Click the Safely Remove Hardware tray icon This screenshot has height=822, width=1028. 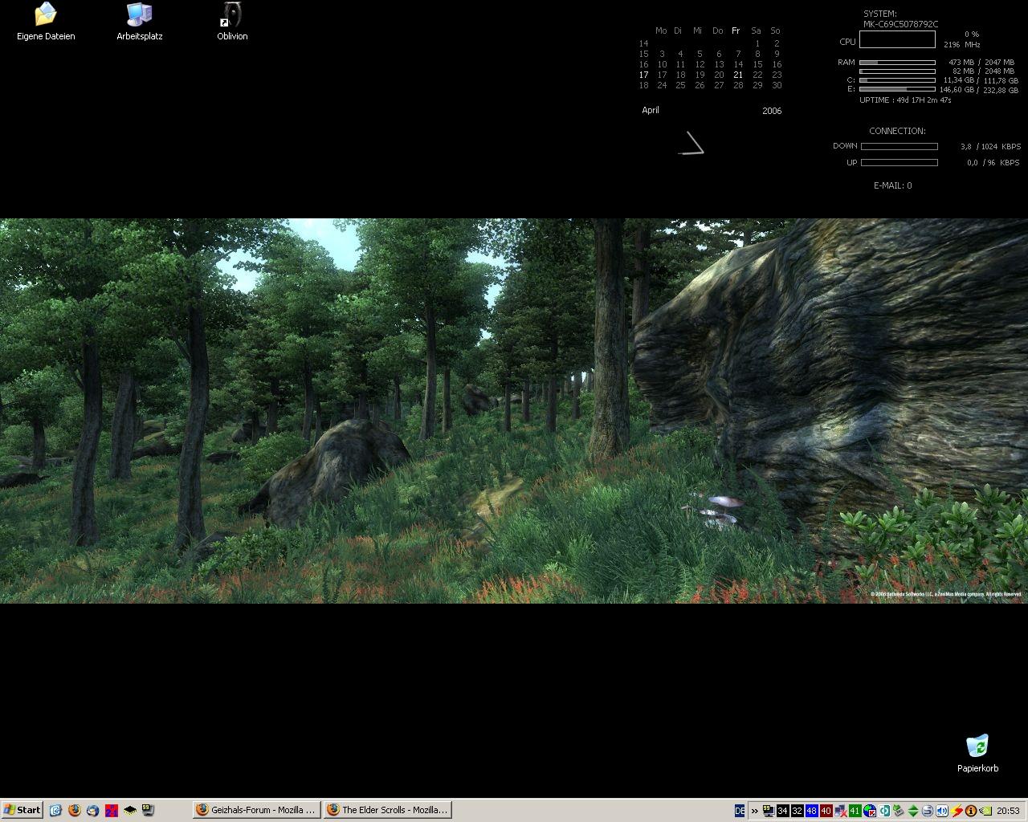pos(899,811)
